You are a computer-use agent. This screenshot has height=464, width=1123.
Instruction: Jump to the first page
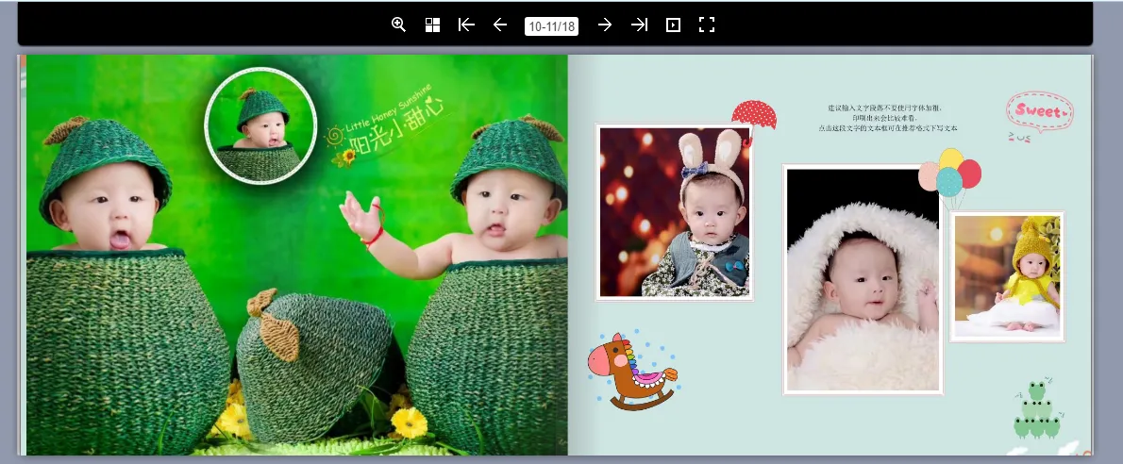(x=466, y=25)
